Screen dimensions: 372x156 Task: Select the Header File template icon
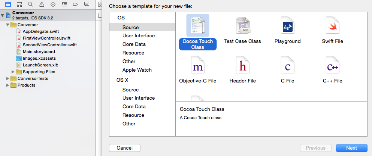[x=243, y=65]
